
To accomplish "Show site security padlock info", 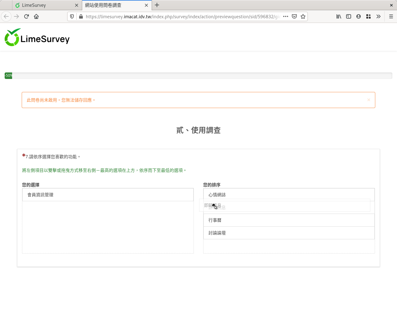I will pos(81,16).
